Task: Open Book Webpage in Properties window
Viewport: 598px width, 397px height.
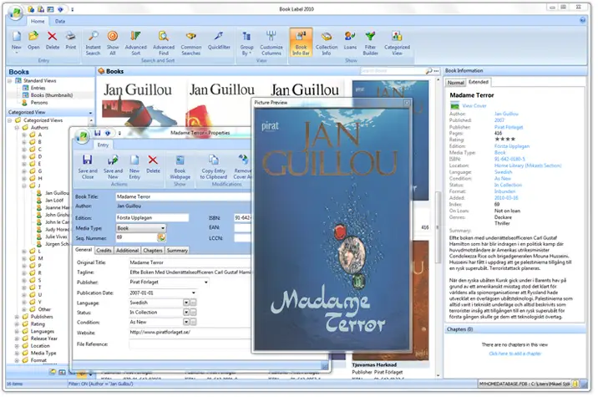Action: coord(180,167)
